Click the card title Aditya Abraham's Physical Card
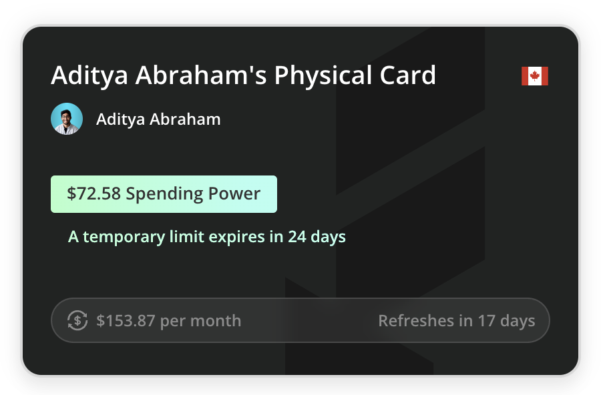601x395 pixels. pos(244,75)
